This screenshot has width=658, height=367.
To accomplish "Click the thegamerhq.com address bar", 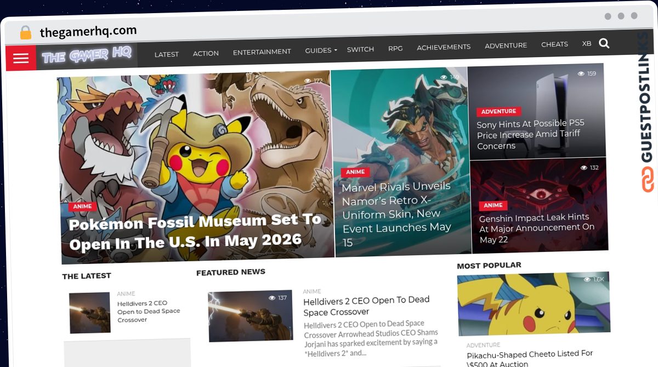I will [x=88, y=32].
